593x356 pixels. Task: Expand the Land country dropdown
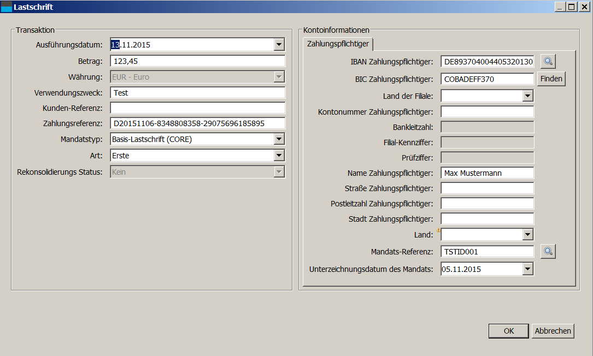point(527,235)
